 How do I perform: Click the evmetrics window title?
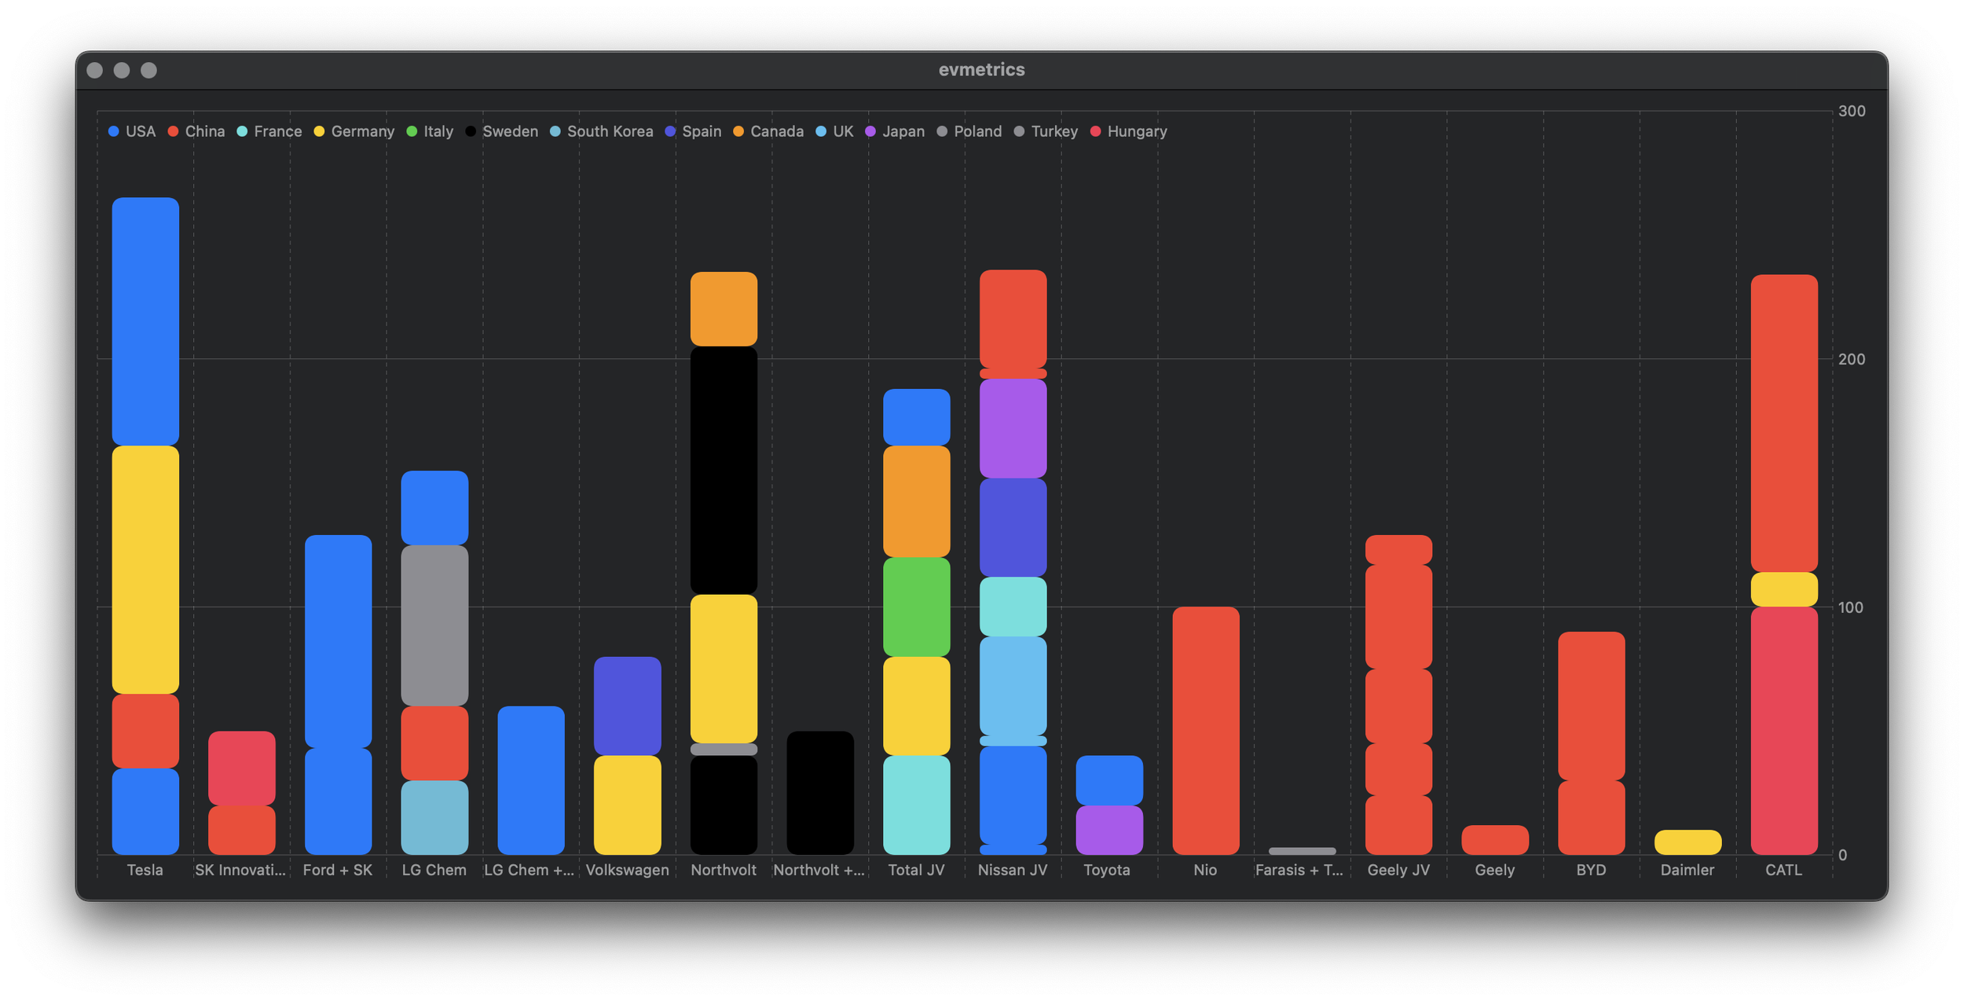pyautogui.click(x=981, y=70)
